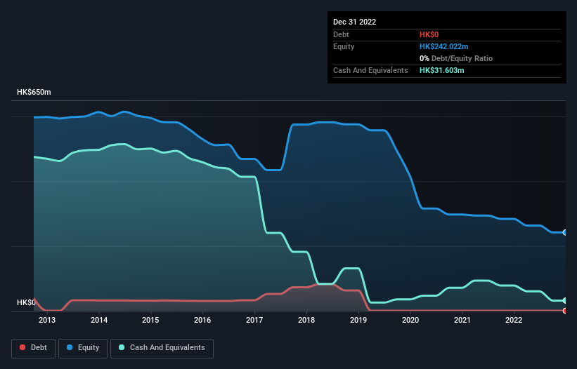The height and width of the screenshot is (369, 577).
Task: Select the 2017 x-axis label
Action: coord(254,320)
